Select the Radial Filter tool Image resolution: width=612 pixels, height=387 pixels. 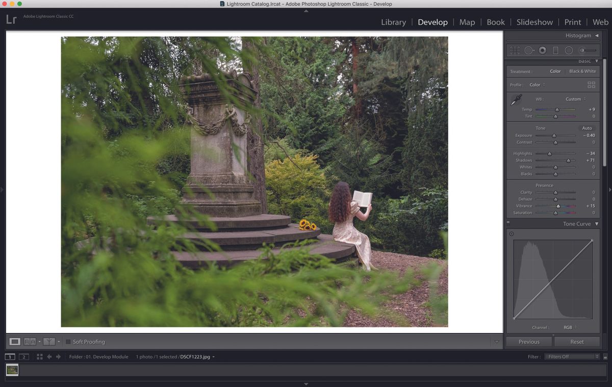point(569,50)
